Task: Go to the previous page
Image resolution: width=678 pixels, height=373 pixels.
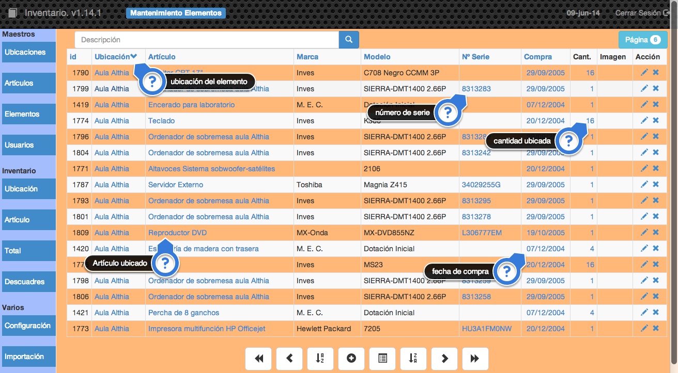Action: point(289,359)
